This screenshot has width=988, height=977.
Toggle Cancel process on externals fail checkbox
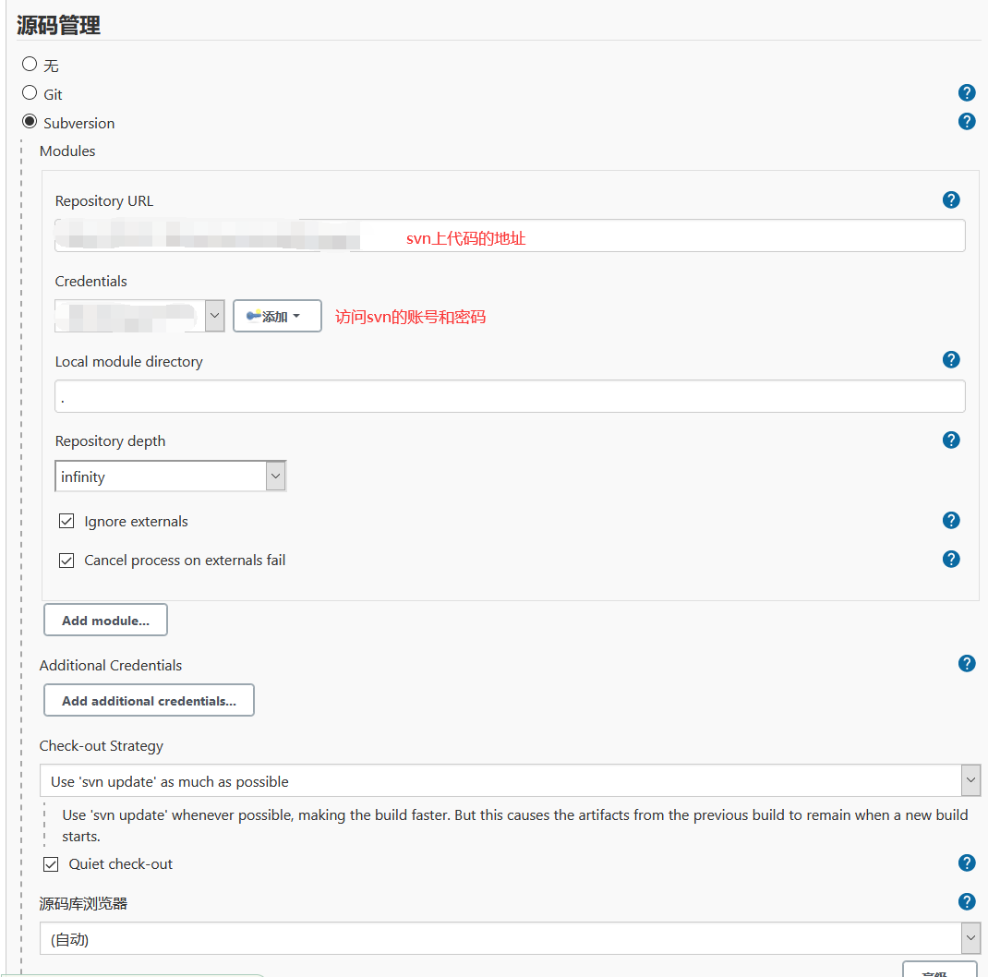(x=66, y=560)
